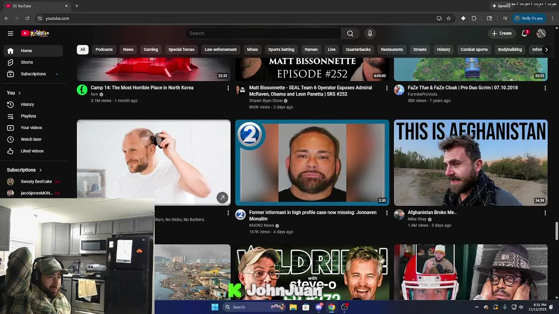Open File Explorer from the taskbar
The image size is (559, 314).
(x=293, y=307)
